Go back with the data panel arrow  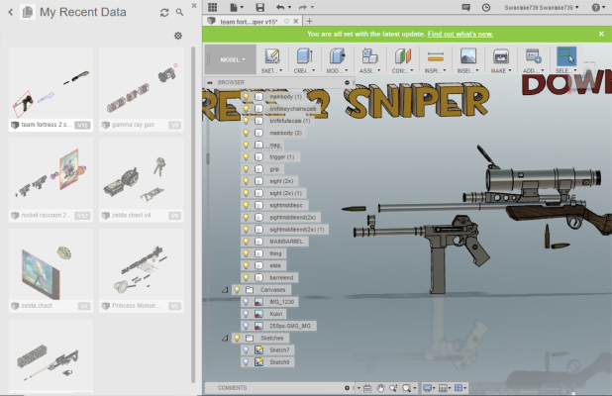(11, 13)
